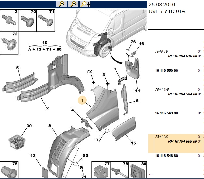Select callout 16 near the mud flap
Image resolution: width=204 pixels, height=179 pixels.
pos(141,44)
